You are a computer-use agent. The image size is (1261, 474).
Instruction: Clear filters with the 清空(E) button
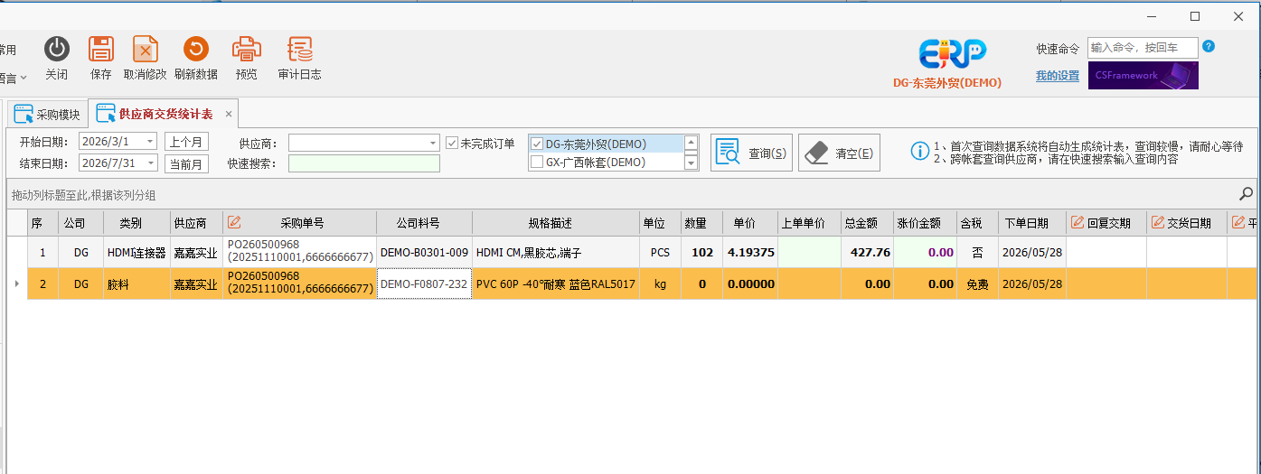(839, 153)
